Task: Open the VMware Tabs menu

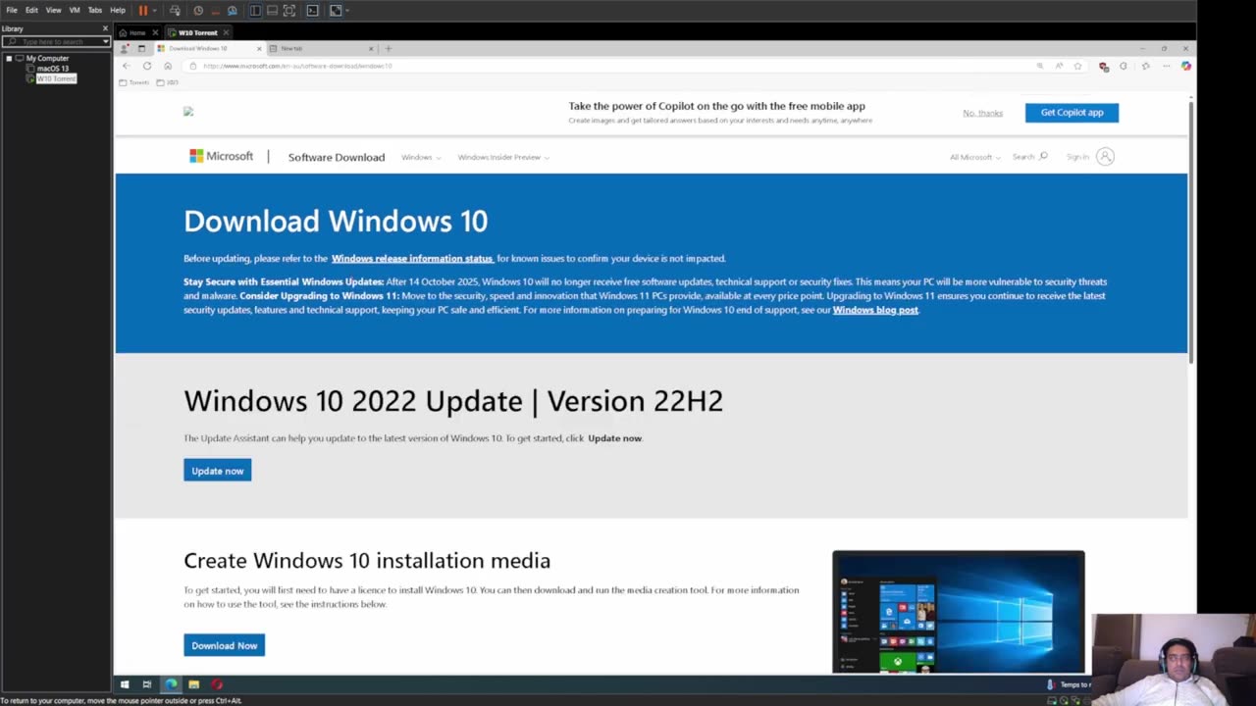Action: tap(95, 10)
